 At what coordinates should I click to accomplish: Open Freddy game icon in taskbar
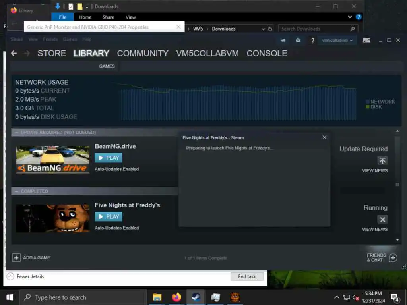click(235, 297)
